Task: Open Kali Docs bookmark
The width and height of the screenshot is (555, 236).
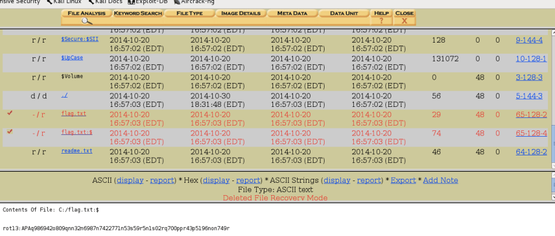Action: pos(109,2)
